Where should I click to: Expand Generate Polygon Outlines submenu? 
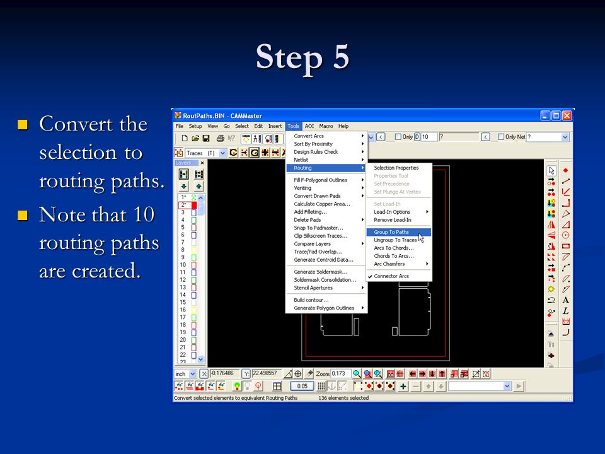coord(326,308)
